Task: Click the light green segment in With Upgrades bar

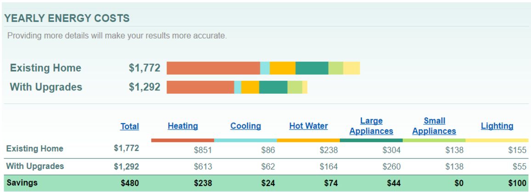Action: tap(295, 87)
